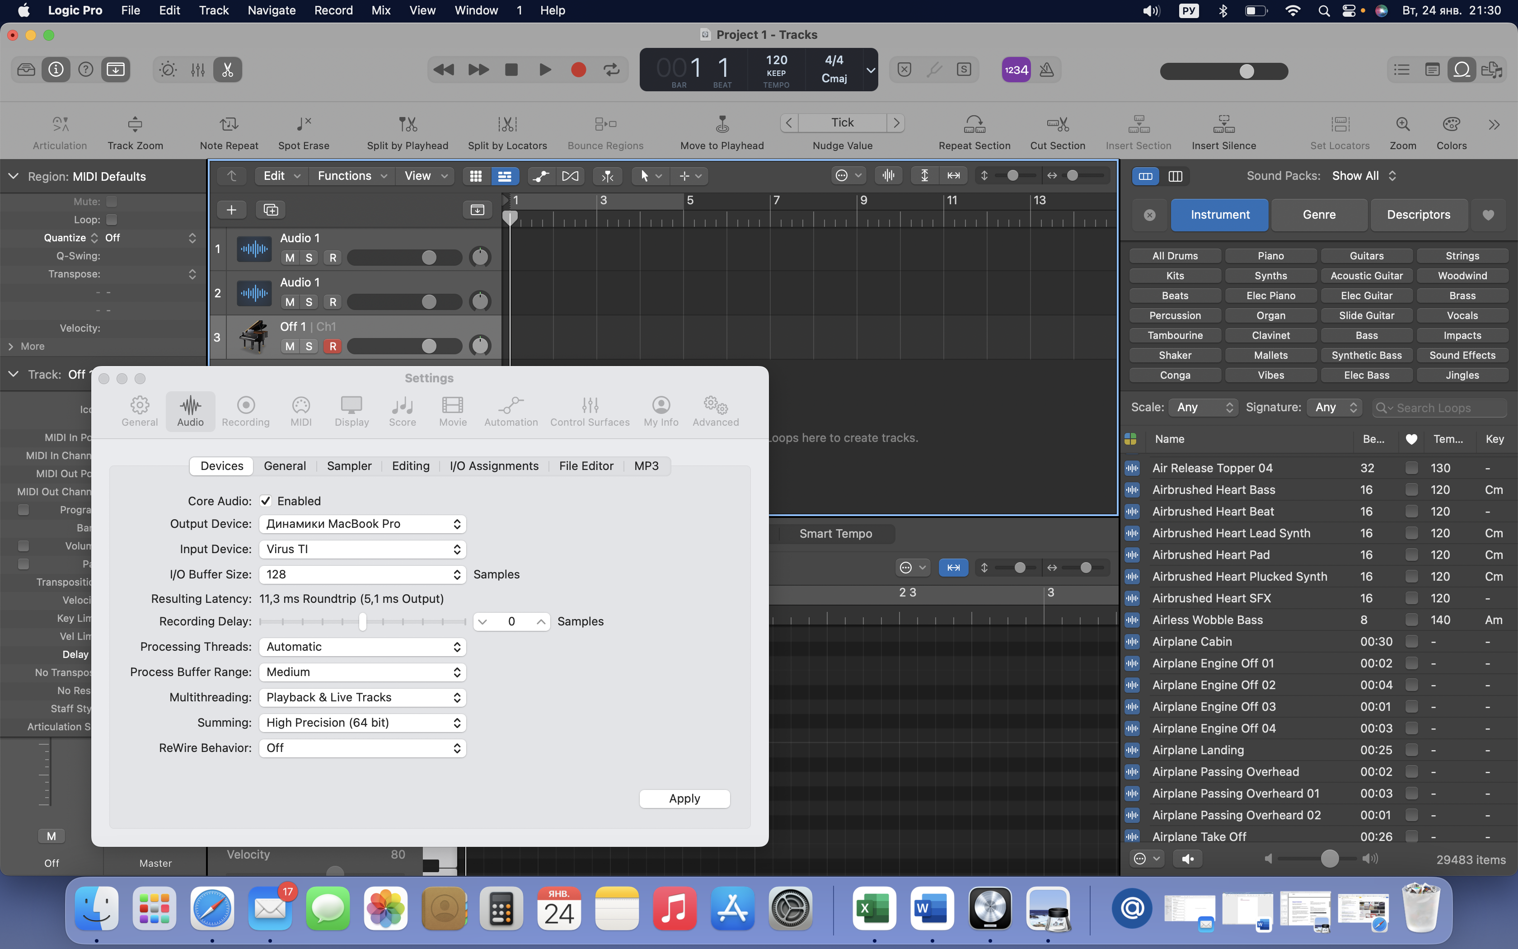1518x949 pixels.
Task: Disable the Core Audio Enabled checkbox
Action: [266, 501]
